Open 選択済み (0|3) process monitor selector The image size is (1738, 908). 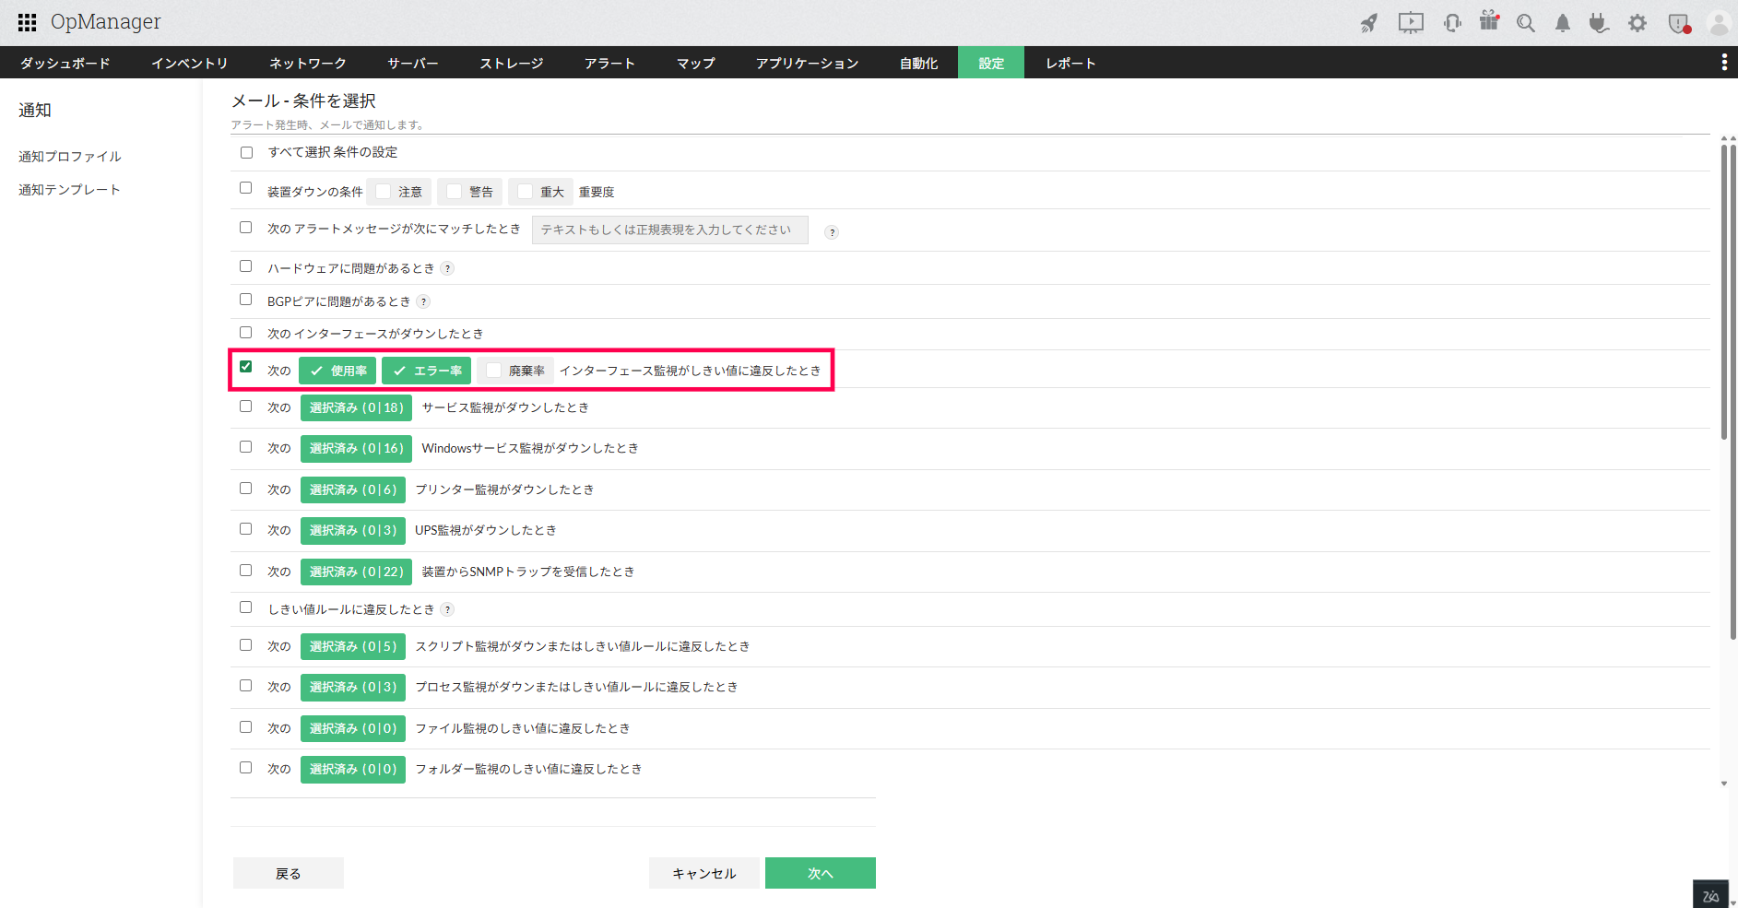pos(353,687)
